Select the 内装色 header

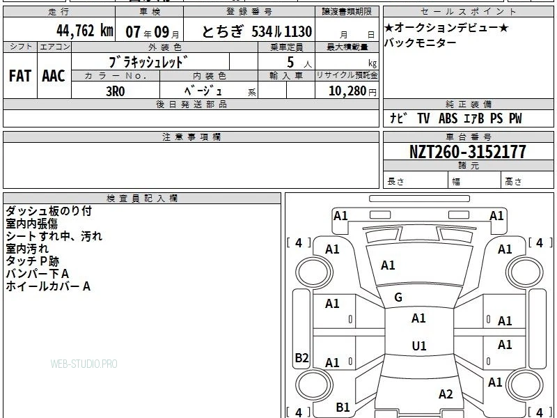coord(209,76)
